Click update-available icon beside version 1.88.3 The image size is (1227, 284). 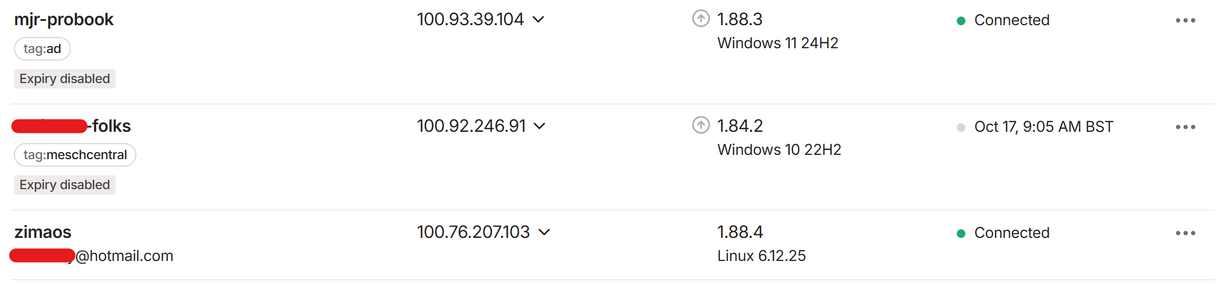701,19
